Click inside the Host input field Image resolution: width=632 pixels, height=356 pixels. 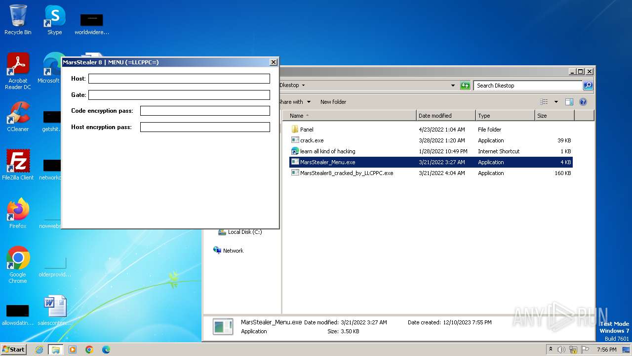pos(179,79)
